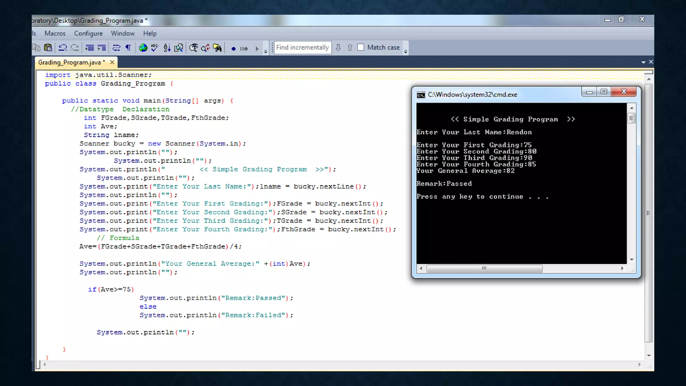The width and height of the screenshot is (686, 386).
Task: Open the Configure menu
Action: pyautogui.click(x=88, y=33)
